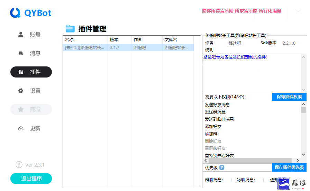Image resolution: width=310 pixels, height=191 pixels.
Task: Click 保存插件权限 button
Action: [289, 97]
